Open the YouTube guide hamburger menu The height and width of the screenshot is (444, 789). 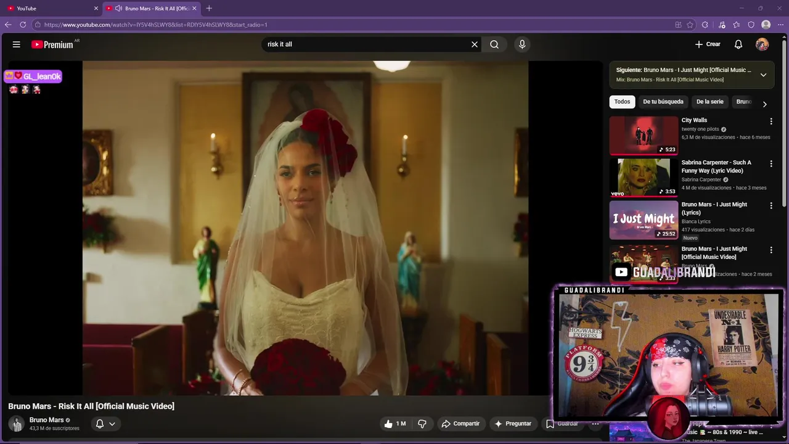17,44
